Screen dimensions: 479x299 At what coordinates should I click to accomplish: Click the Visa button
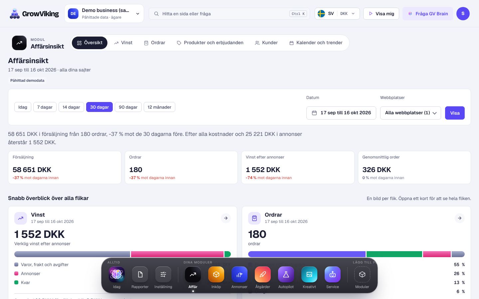(x=455, y=113)
